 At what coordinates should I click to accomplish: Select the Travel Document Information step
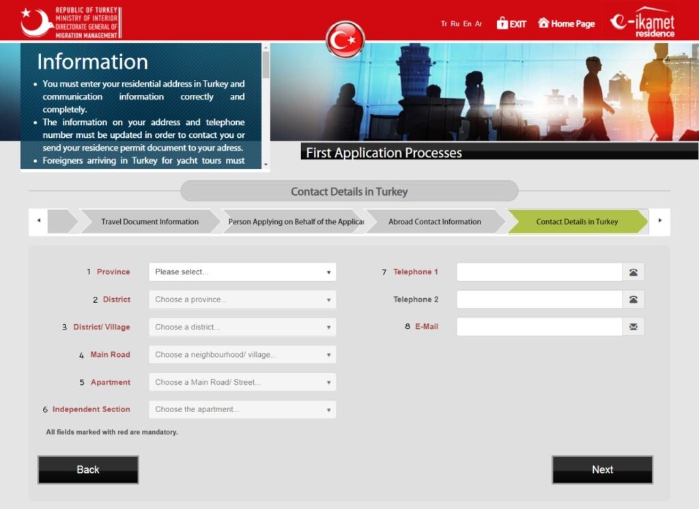(x=149, y=222)
